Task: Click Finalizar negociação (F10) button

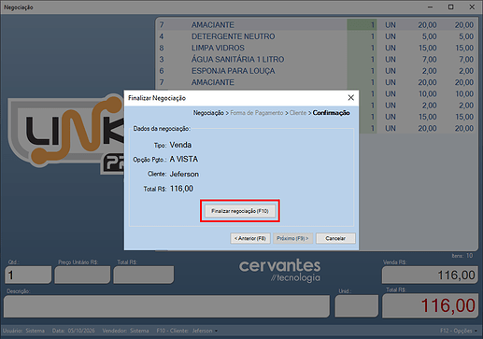Action: (x=240, y=211)
